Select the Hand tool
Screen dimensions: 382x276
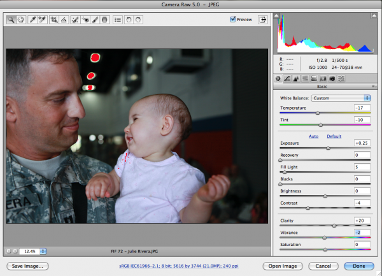(20, 20)
